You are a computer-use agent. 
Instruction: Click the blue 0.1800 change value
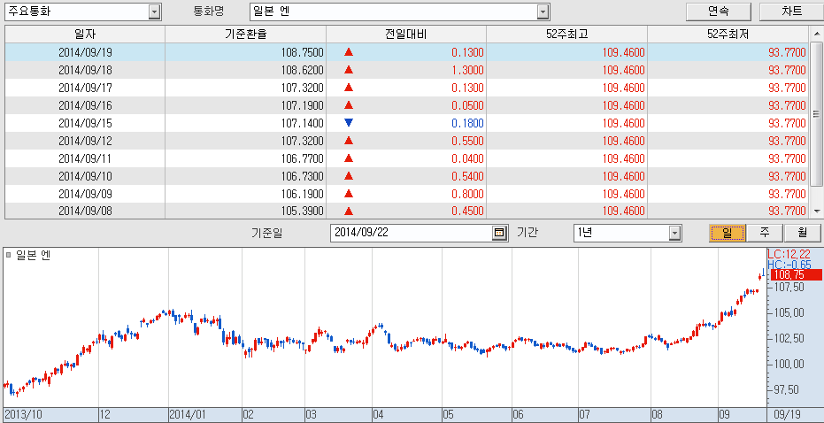point(467,123)
